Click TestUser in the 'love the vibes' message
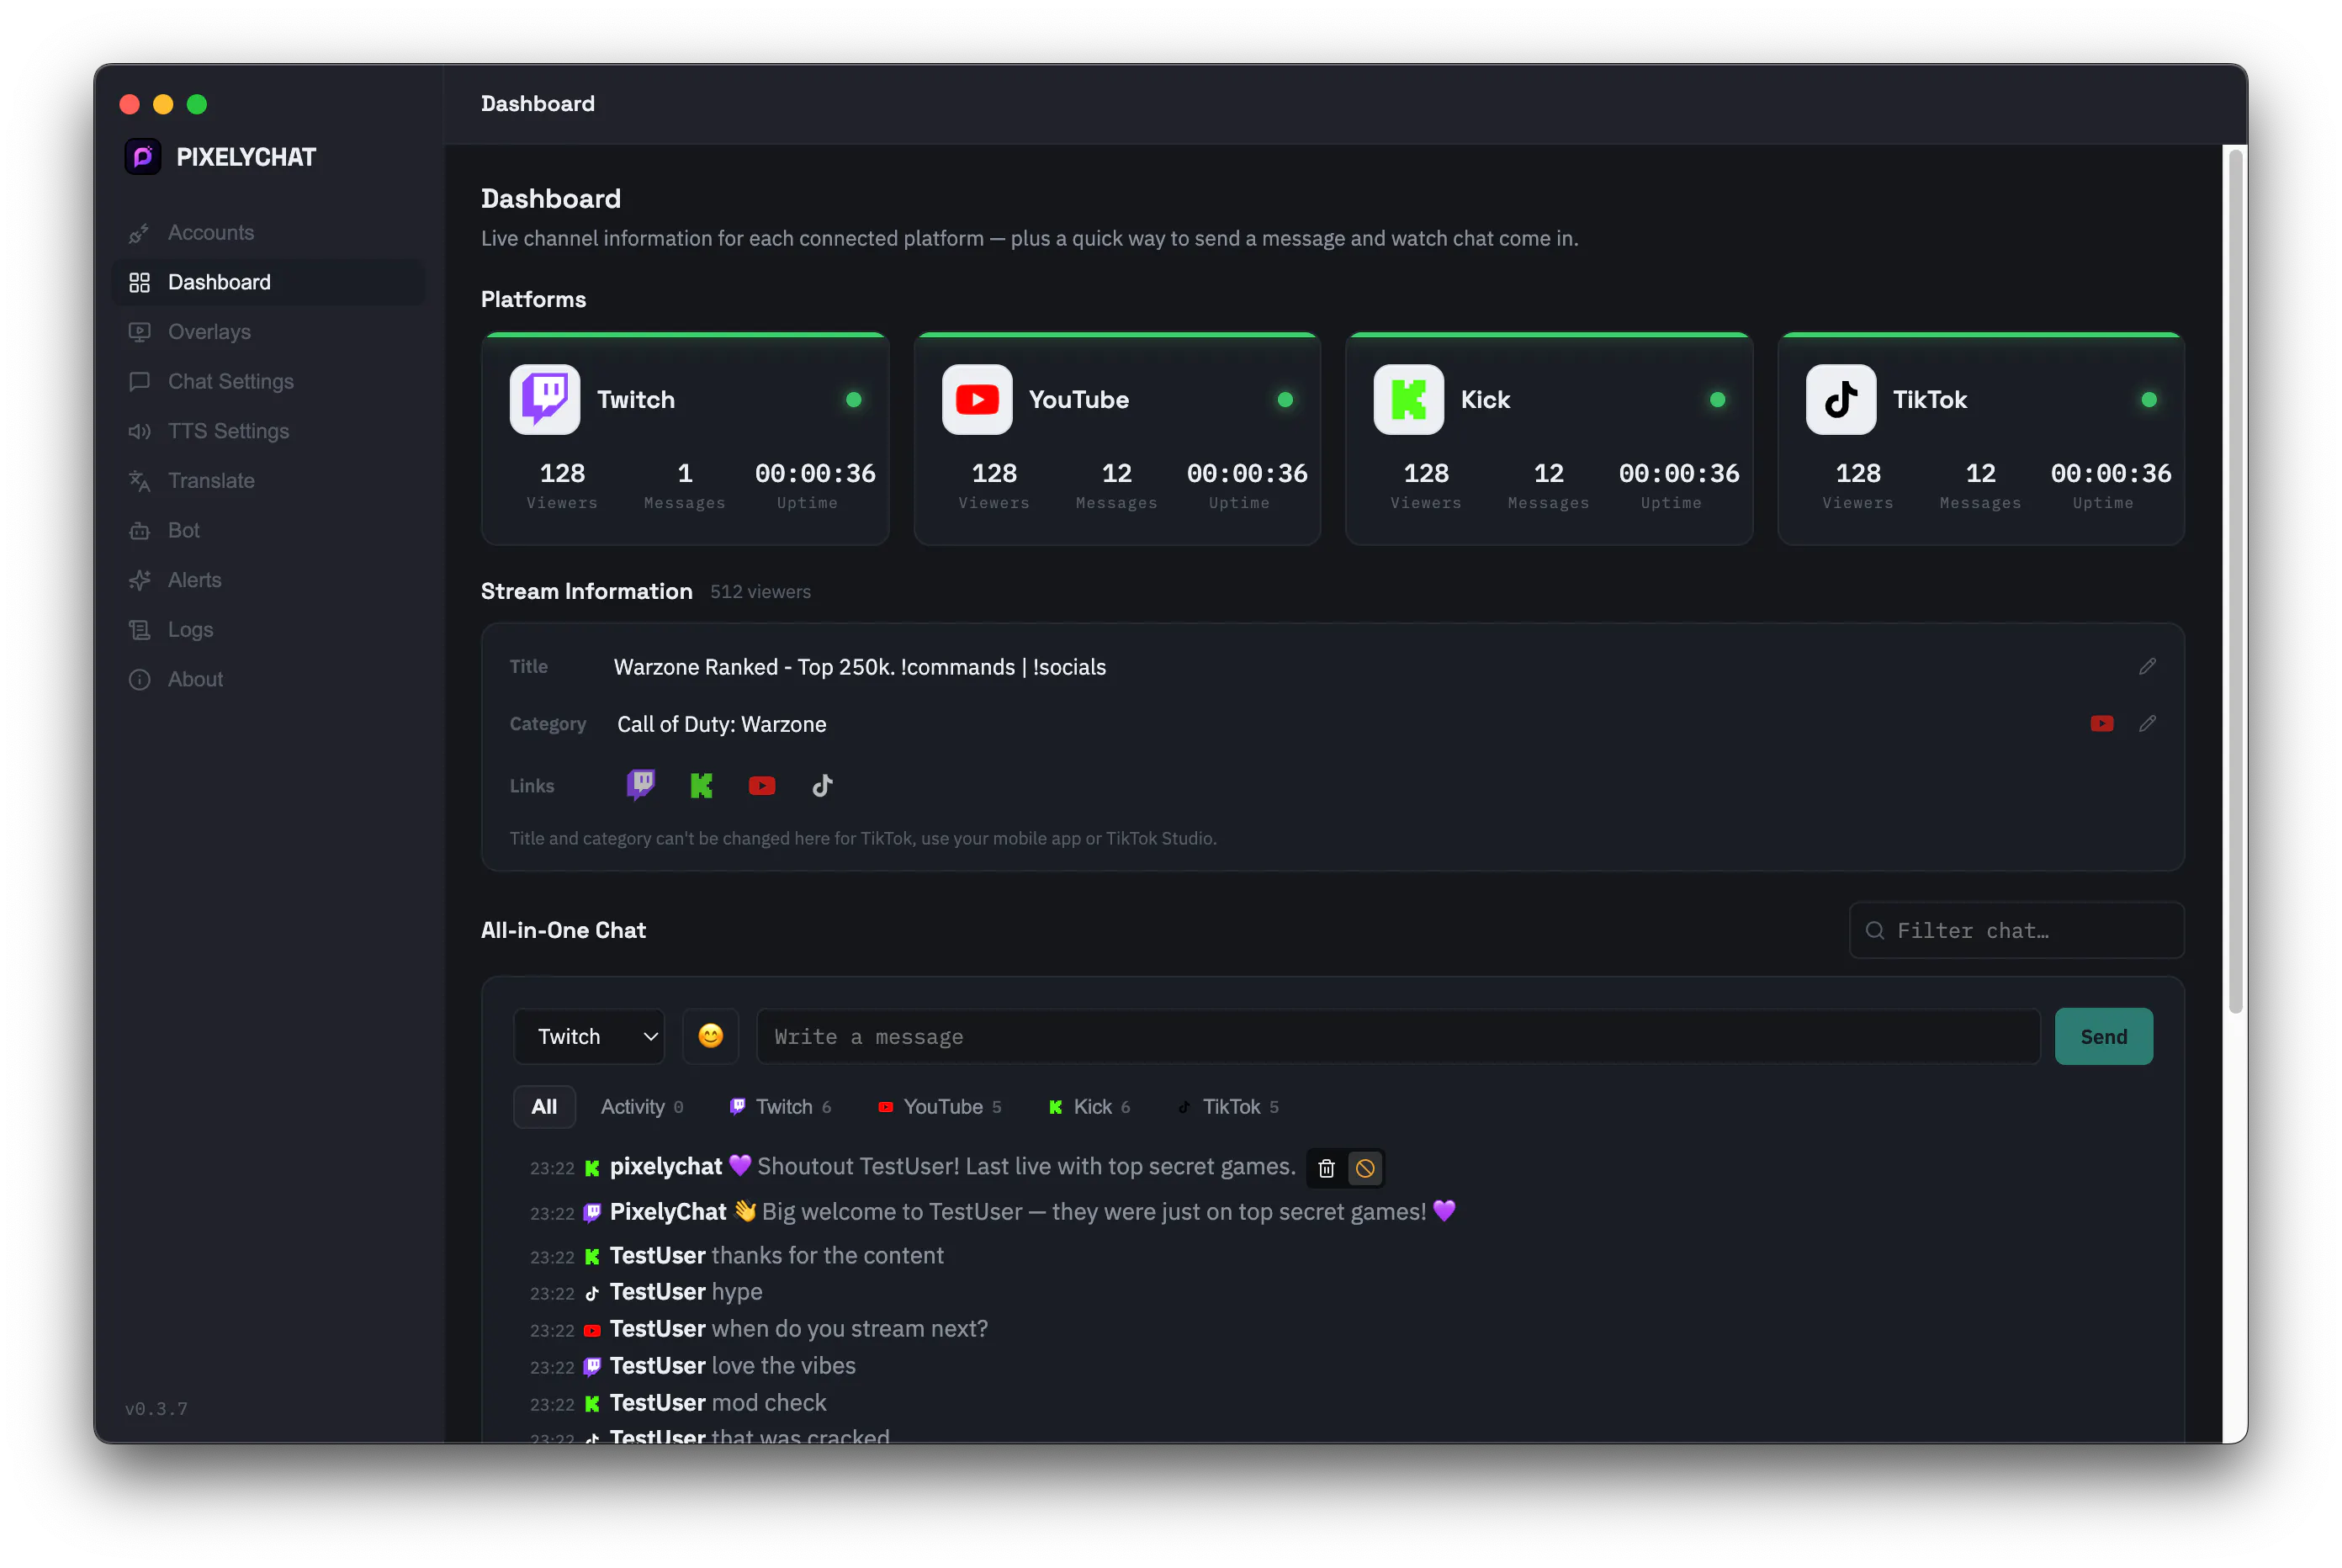 658,1366
